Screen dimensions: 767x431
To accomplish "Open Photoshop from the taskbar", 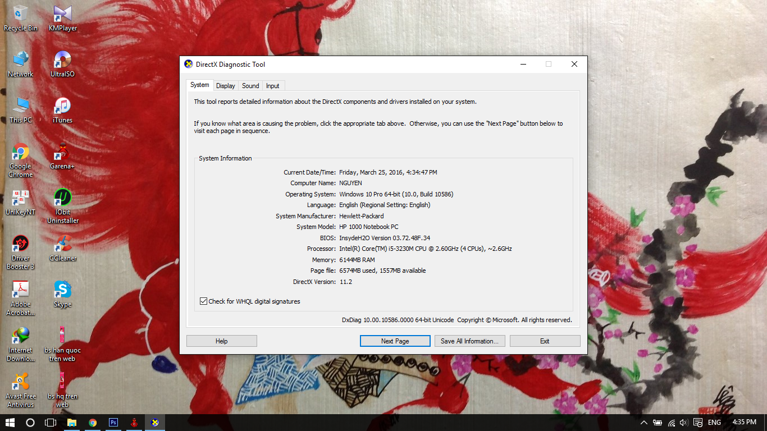I will (113, 423).
